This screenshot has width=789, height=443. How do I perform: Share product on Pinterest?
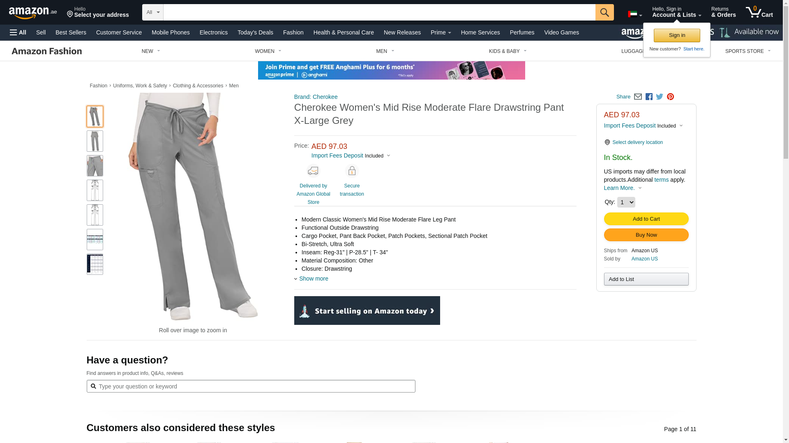click(x=670, y=97)
